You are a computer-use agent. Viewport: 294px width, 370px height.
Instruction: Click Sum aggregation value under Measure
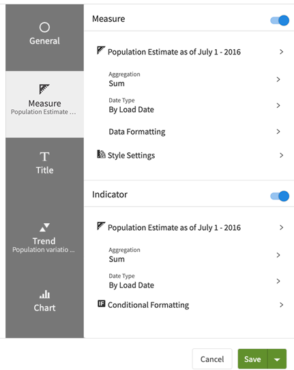coord(117,83)
